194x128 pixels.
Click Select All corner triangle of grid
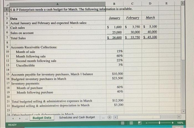click(7, 5)
